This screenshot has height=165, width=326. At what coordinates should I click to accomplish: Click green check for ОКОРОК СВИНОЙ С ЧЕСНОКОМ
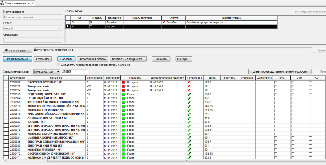click(189, 153)
